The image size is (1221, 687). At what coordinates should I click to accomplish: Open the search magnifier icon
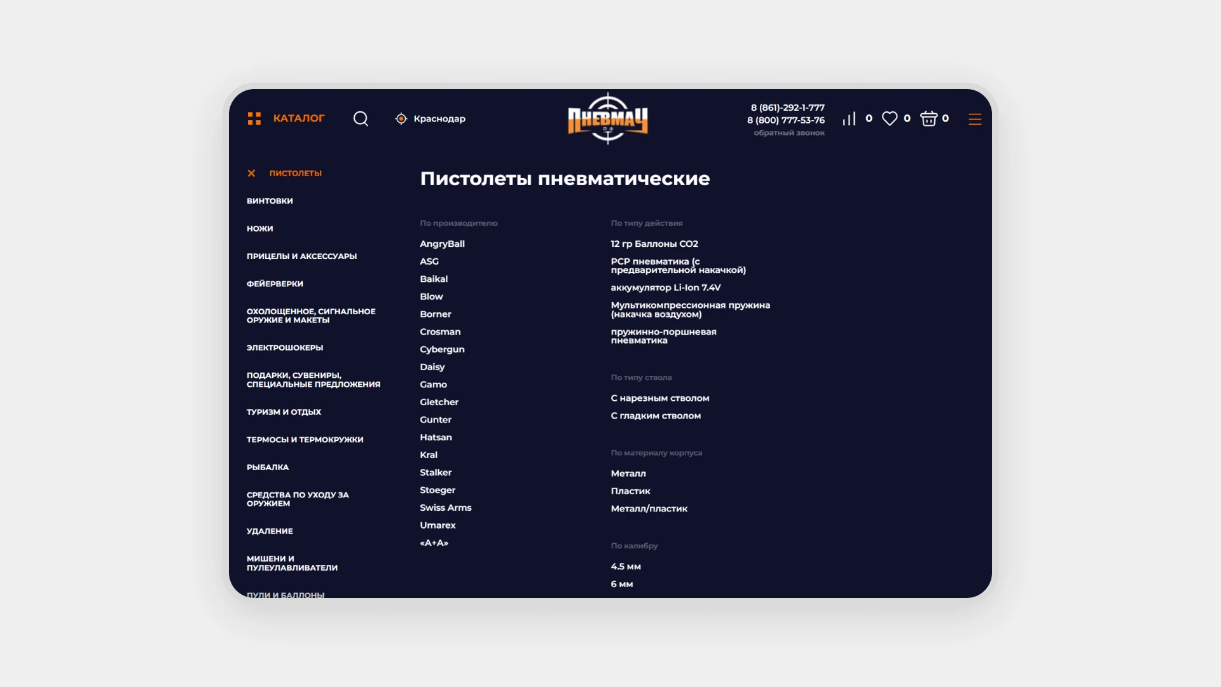(361, 119)
